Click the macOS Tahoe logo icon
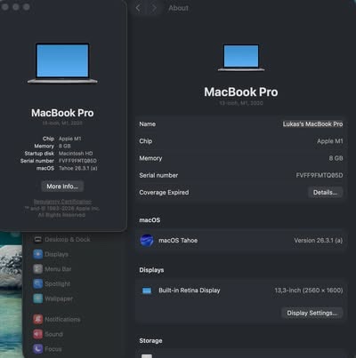 point(147,241)
